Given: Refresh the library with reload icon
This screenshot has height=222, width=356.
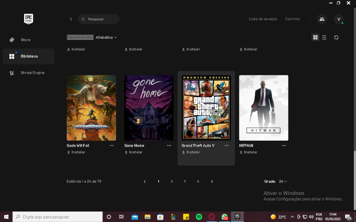Looking at the screenshot, I should click(x=336, y=37).
